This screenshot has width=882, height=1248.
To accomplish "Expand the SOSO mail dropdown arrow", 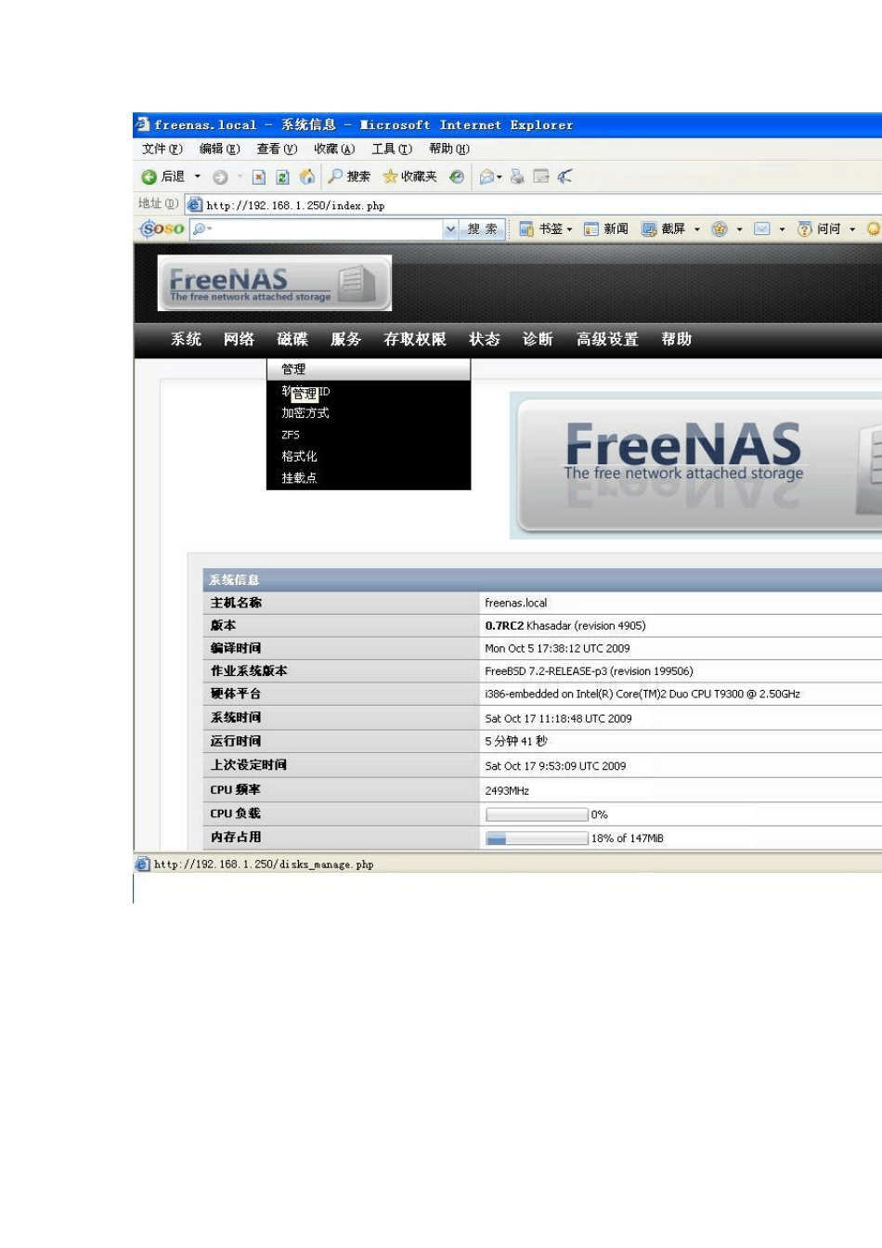I will point(783,228).
